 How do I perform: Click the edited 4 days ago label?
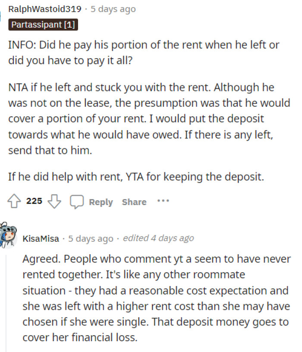tap(159, 238)
